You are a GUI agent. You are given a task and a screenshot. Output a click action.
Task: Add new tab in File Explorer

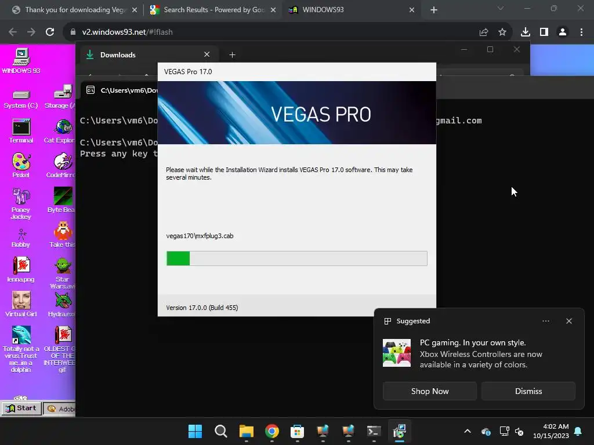232,55
